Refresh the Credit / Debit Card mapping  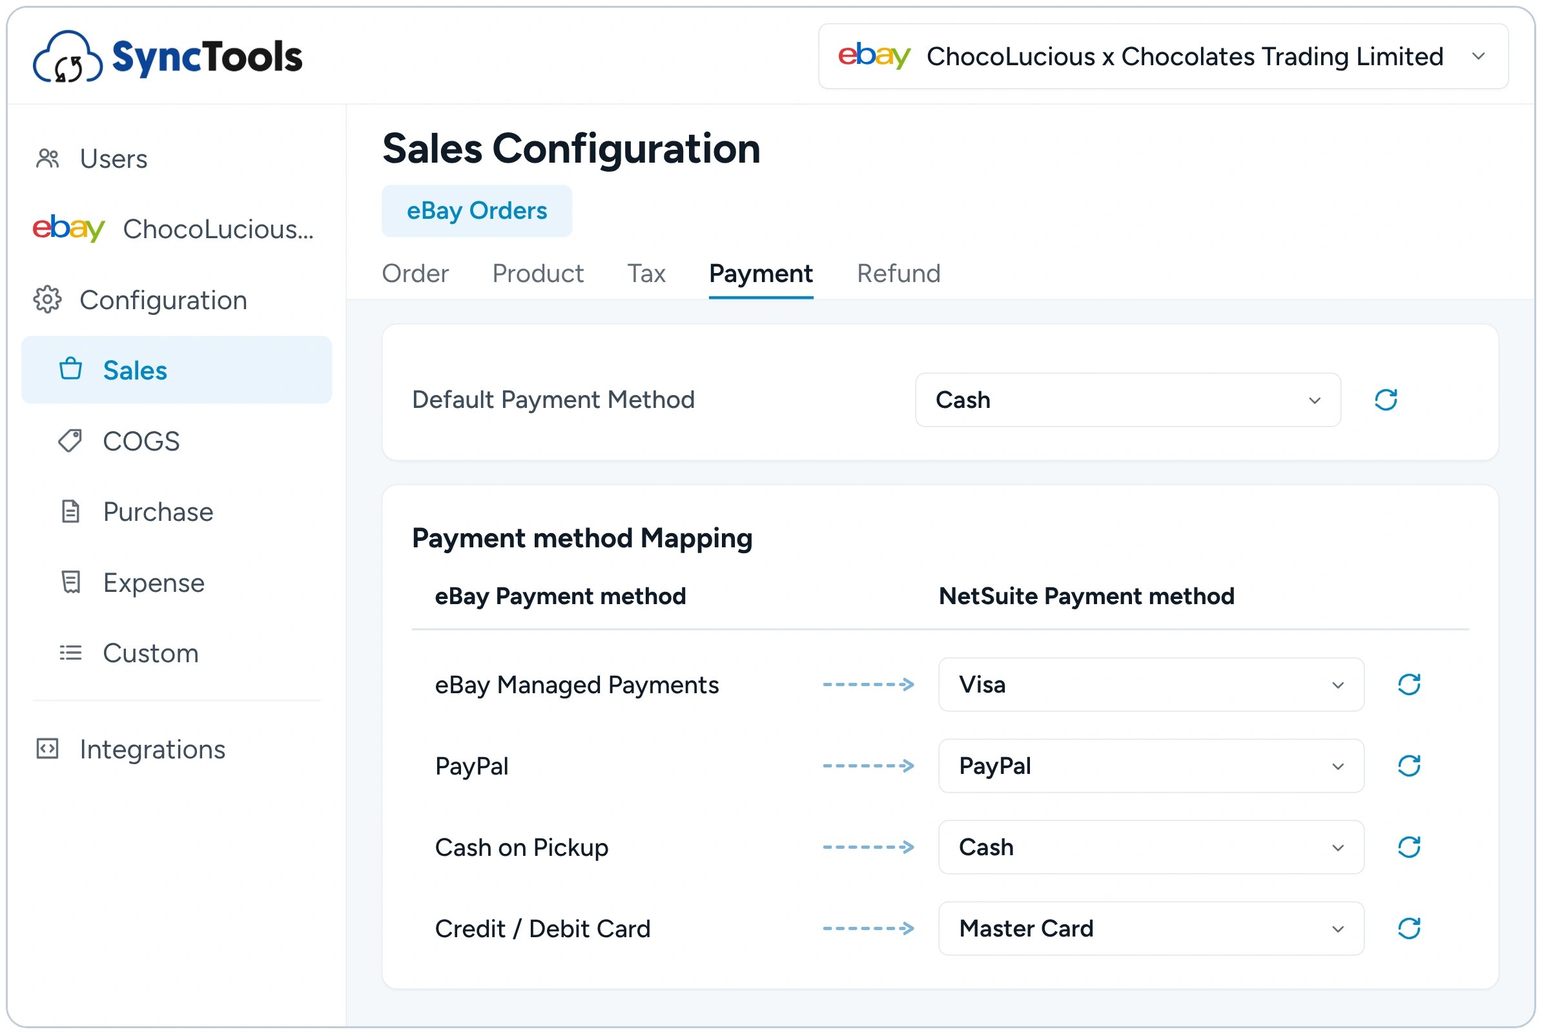(1409, 929)
